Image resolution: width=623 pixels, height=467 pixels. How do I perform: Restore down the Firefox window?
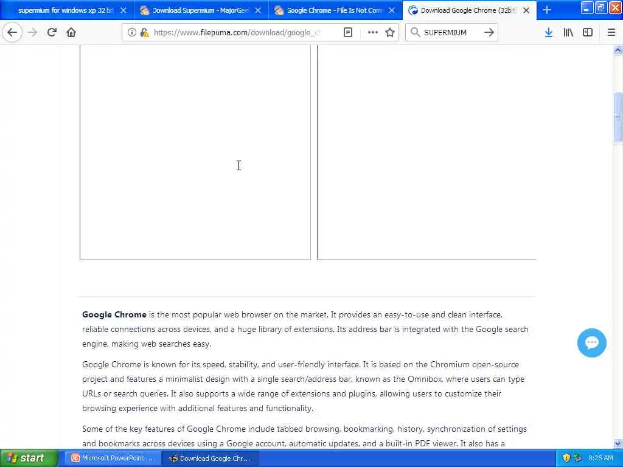click(x=601, y=7)
